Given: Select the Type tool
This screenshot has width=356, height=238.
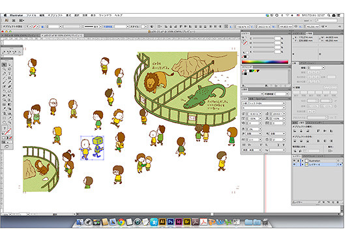Looking at the screenshot, I should pyautogui.click(x=10, y=74).
